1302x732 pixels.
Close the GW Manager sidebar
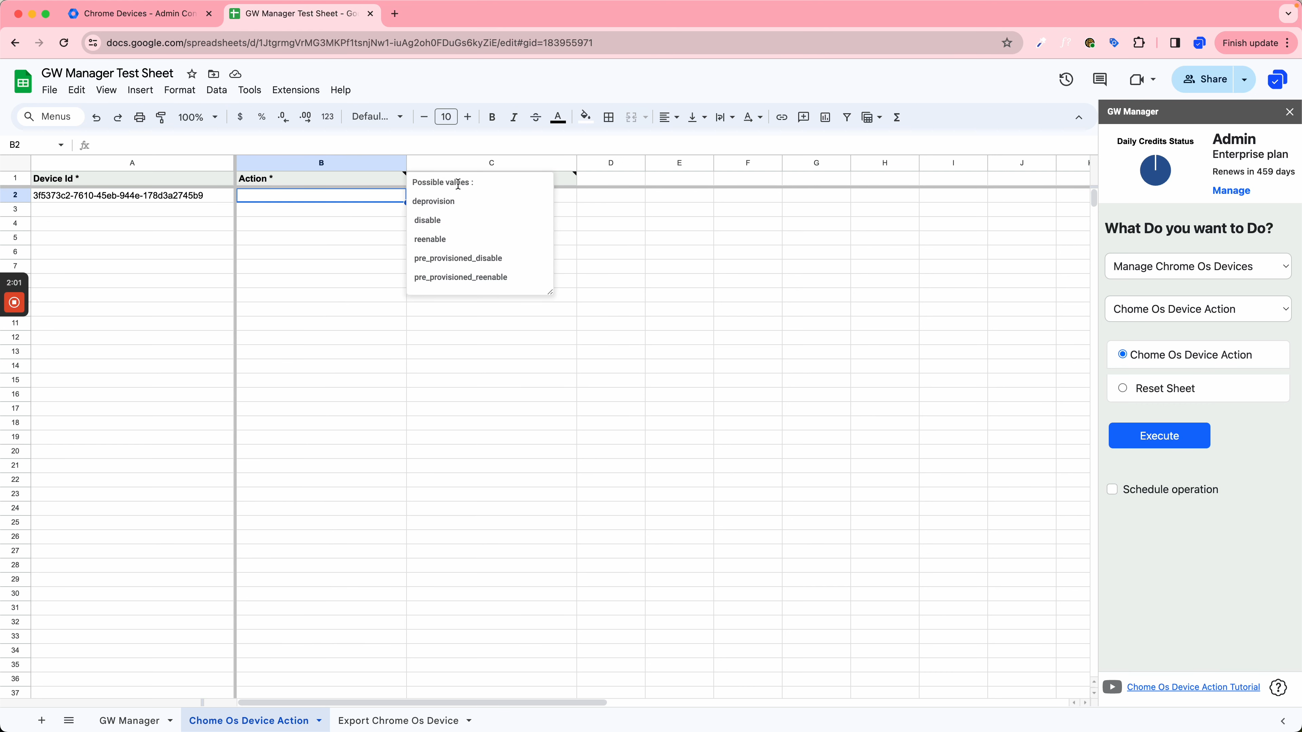1289,111
